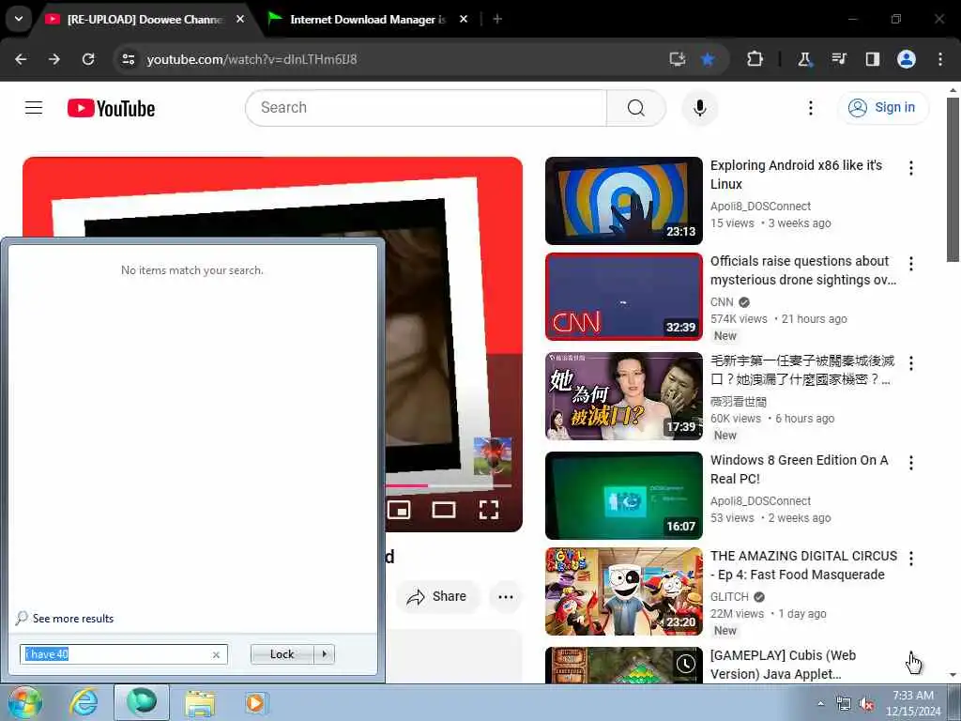Open more actions button beside Share
The height and width of the screenshot is (721, 961).
tap(506, 596)
